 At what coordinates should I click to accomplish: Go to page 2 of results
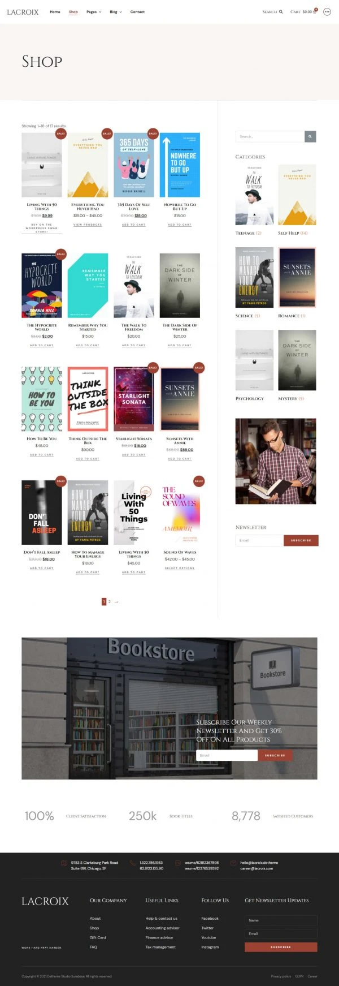point(110,602)
